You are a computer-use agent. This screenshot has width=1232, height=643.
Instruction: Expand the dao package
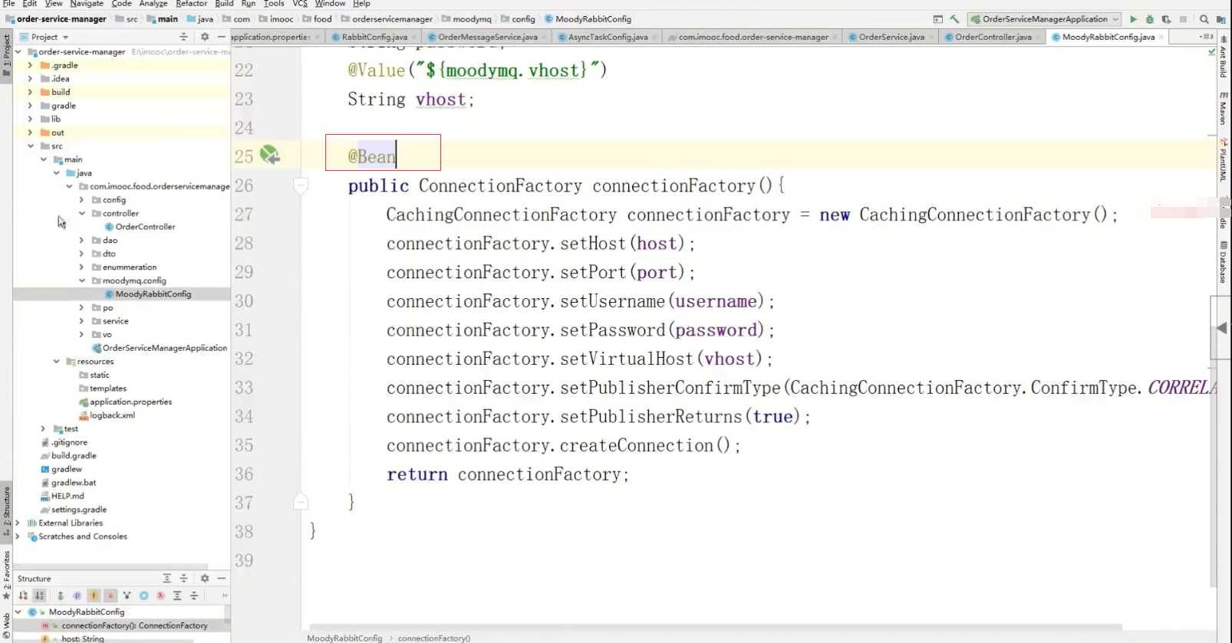pos(81,240)
